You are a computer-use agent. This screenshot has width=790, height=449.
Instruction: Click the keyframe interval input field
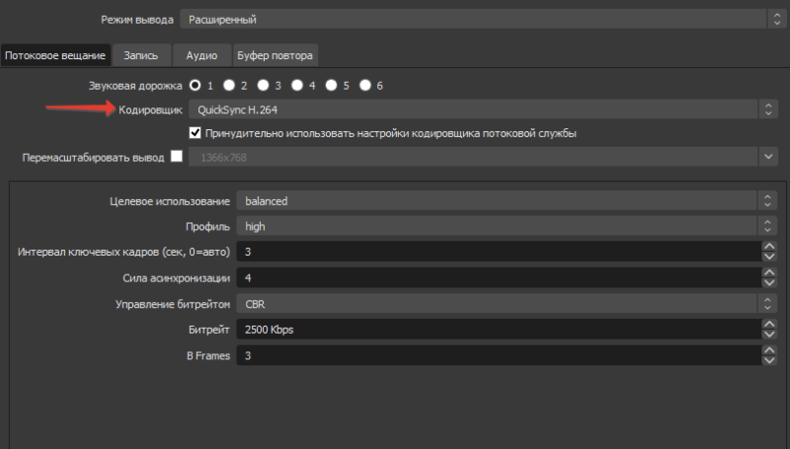point(499,252)
